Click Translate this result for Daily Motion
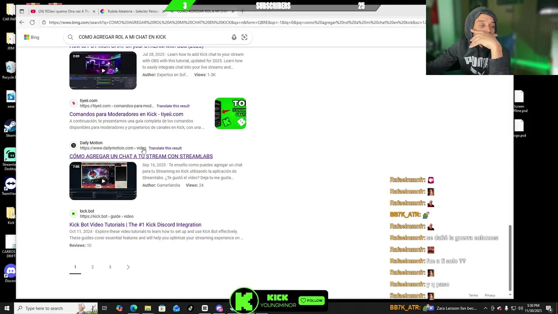This screenshot has width=558, height=314. pos(165,148)
